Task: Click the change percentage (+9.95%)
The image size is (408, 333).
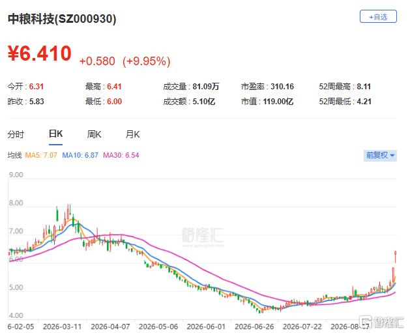Action: click(147, 61)
